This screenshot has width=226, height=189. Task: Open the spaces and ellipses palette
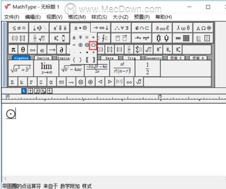click(x=39, y=28)
